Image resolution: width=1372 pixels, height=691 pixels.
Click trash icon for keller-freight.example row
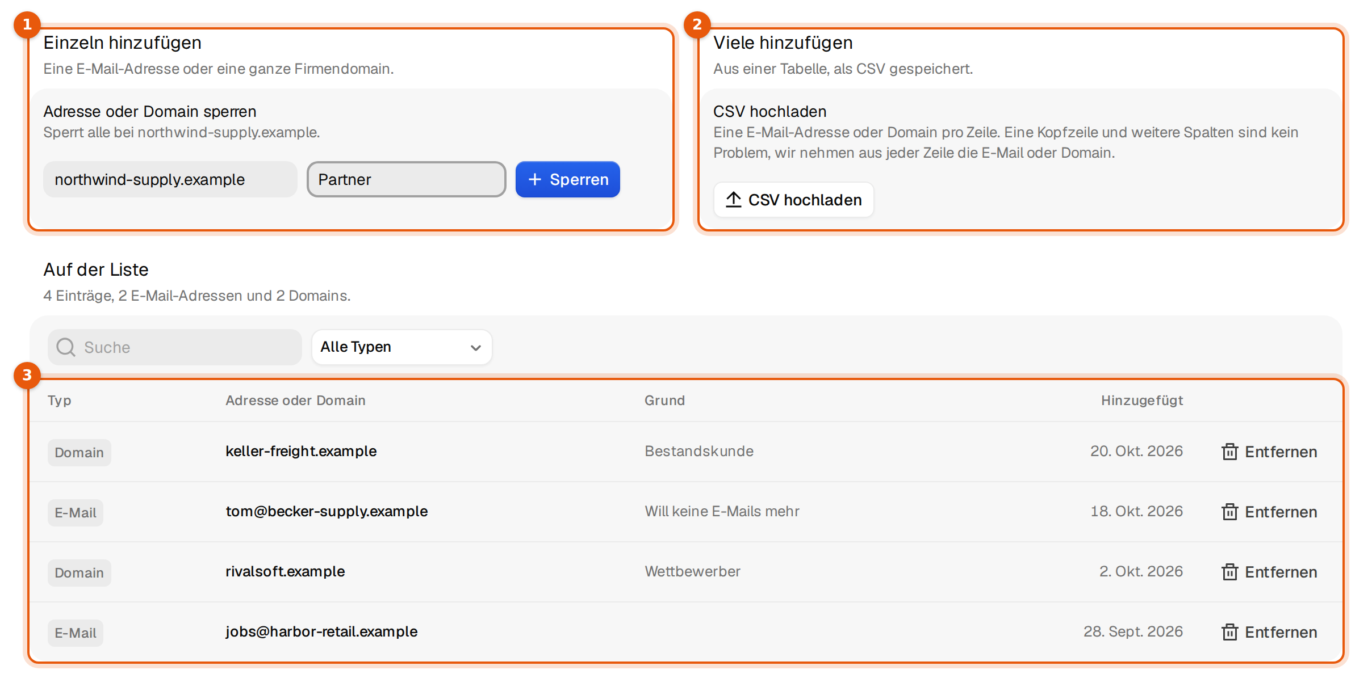[1229, 452]
